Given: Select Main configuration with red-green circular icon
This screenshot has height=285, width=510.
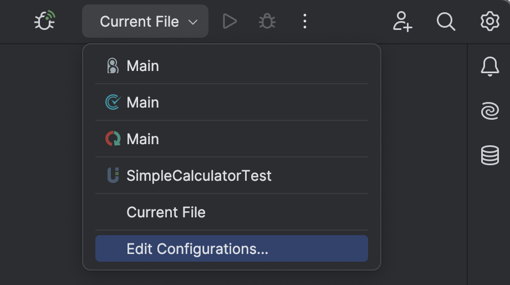Looking at the screenshot, I should (x=232, y=139).
